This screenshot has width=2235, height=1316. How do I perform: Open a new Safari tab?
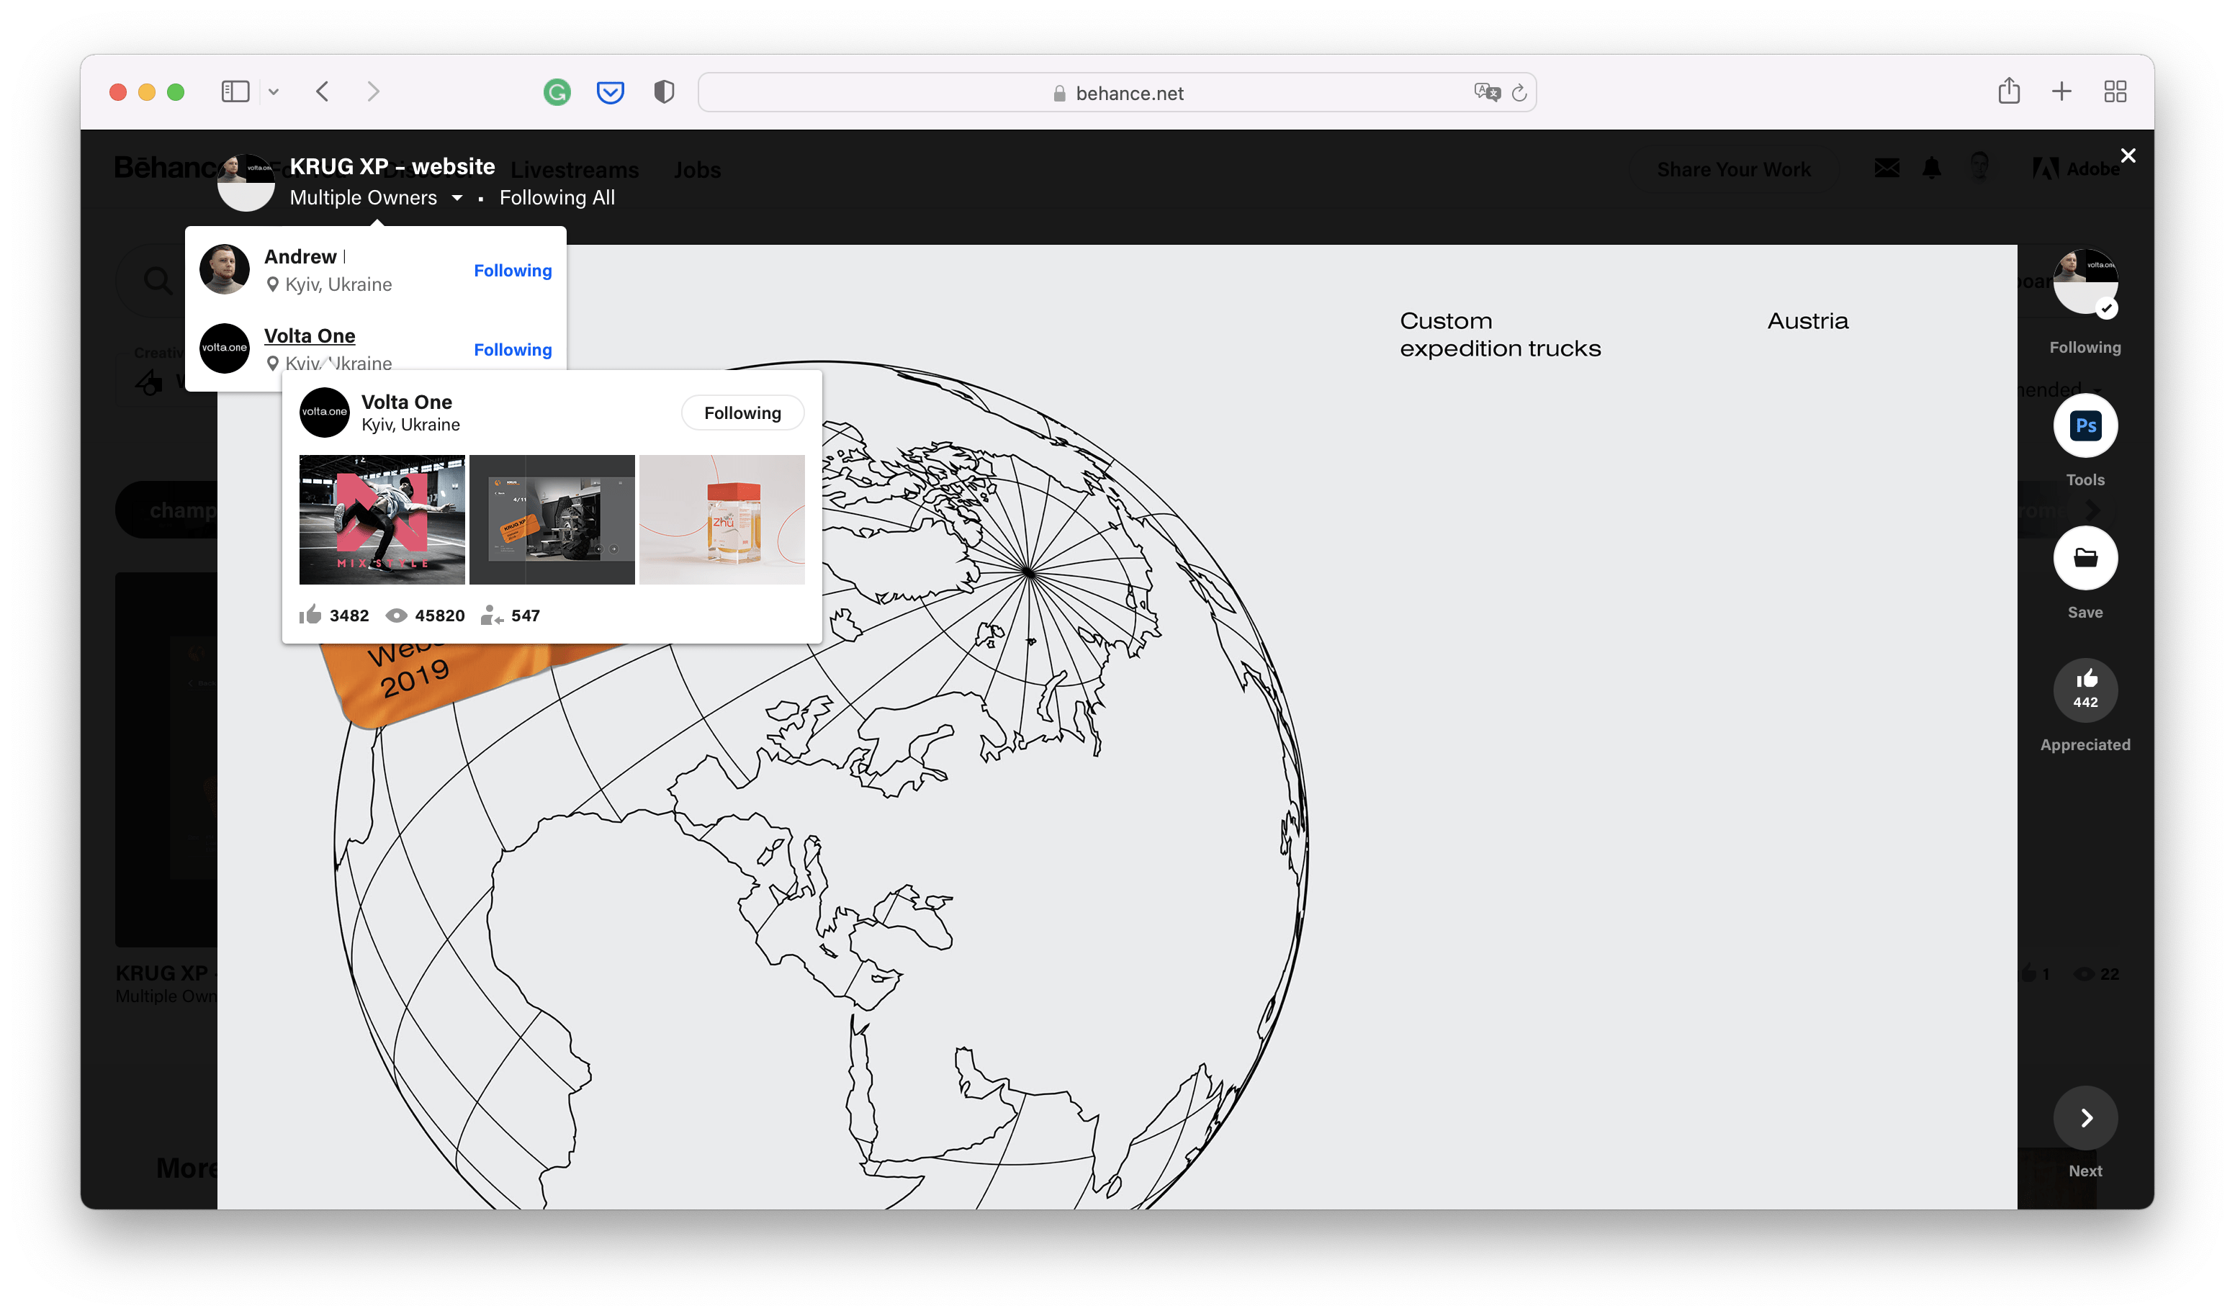click(x=2062, y=91)
